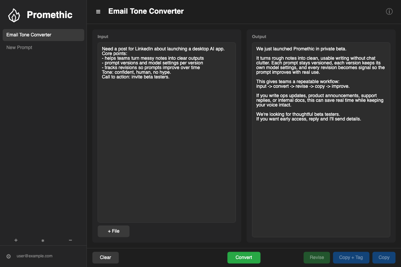The width and height of the screenshot is (401, 267).
Task: Click the plus icon to add a prompt
Action: point(16,240)
